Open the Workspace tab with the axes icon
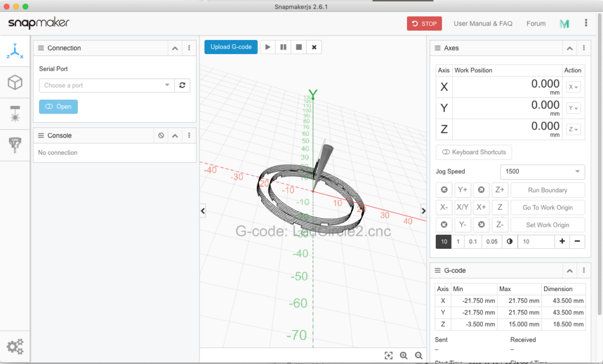This screenshot has width=603, height=364. [x=15, y=51]
